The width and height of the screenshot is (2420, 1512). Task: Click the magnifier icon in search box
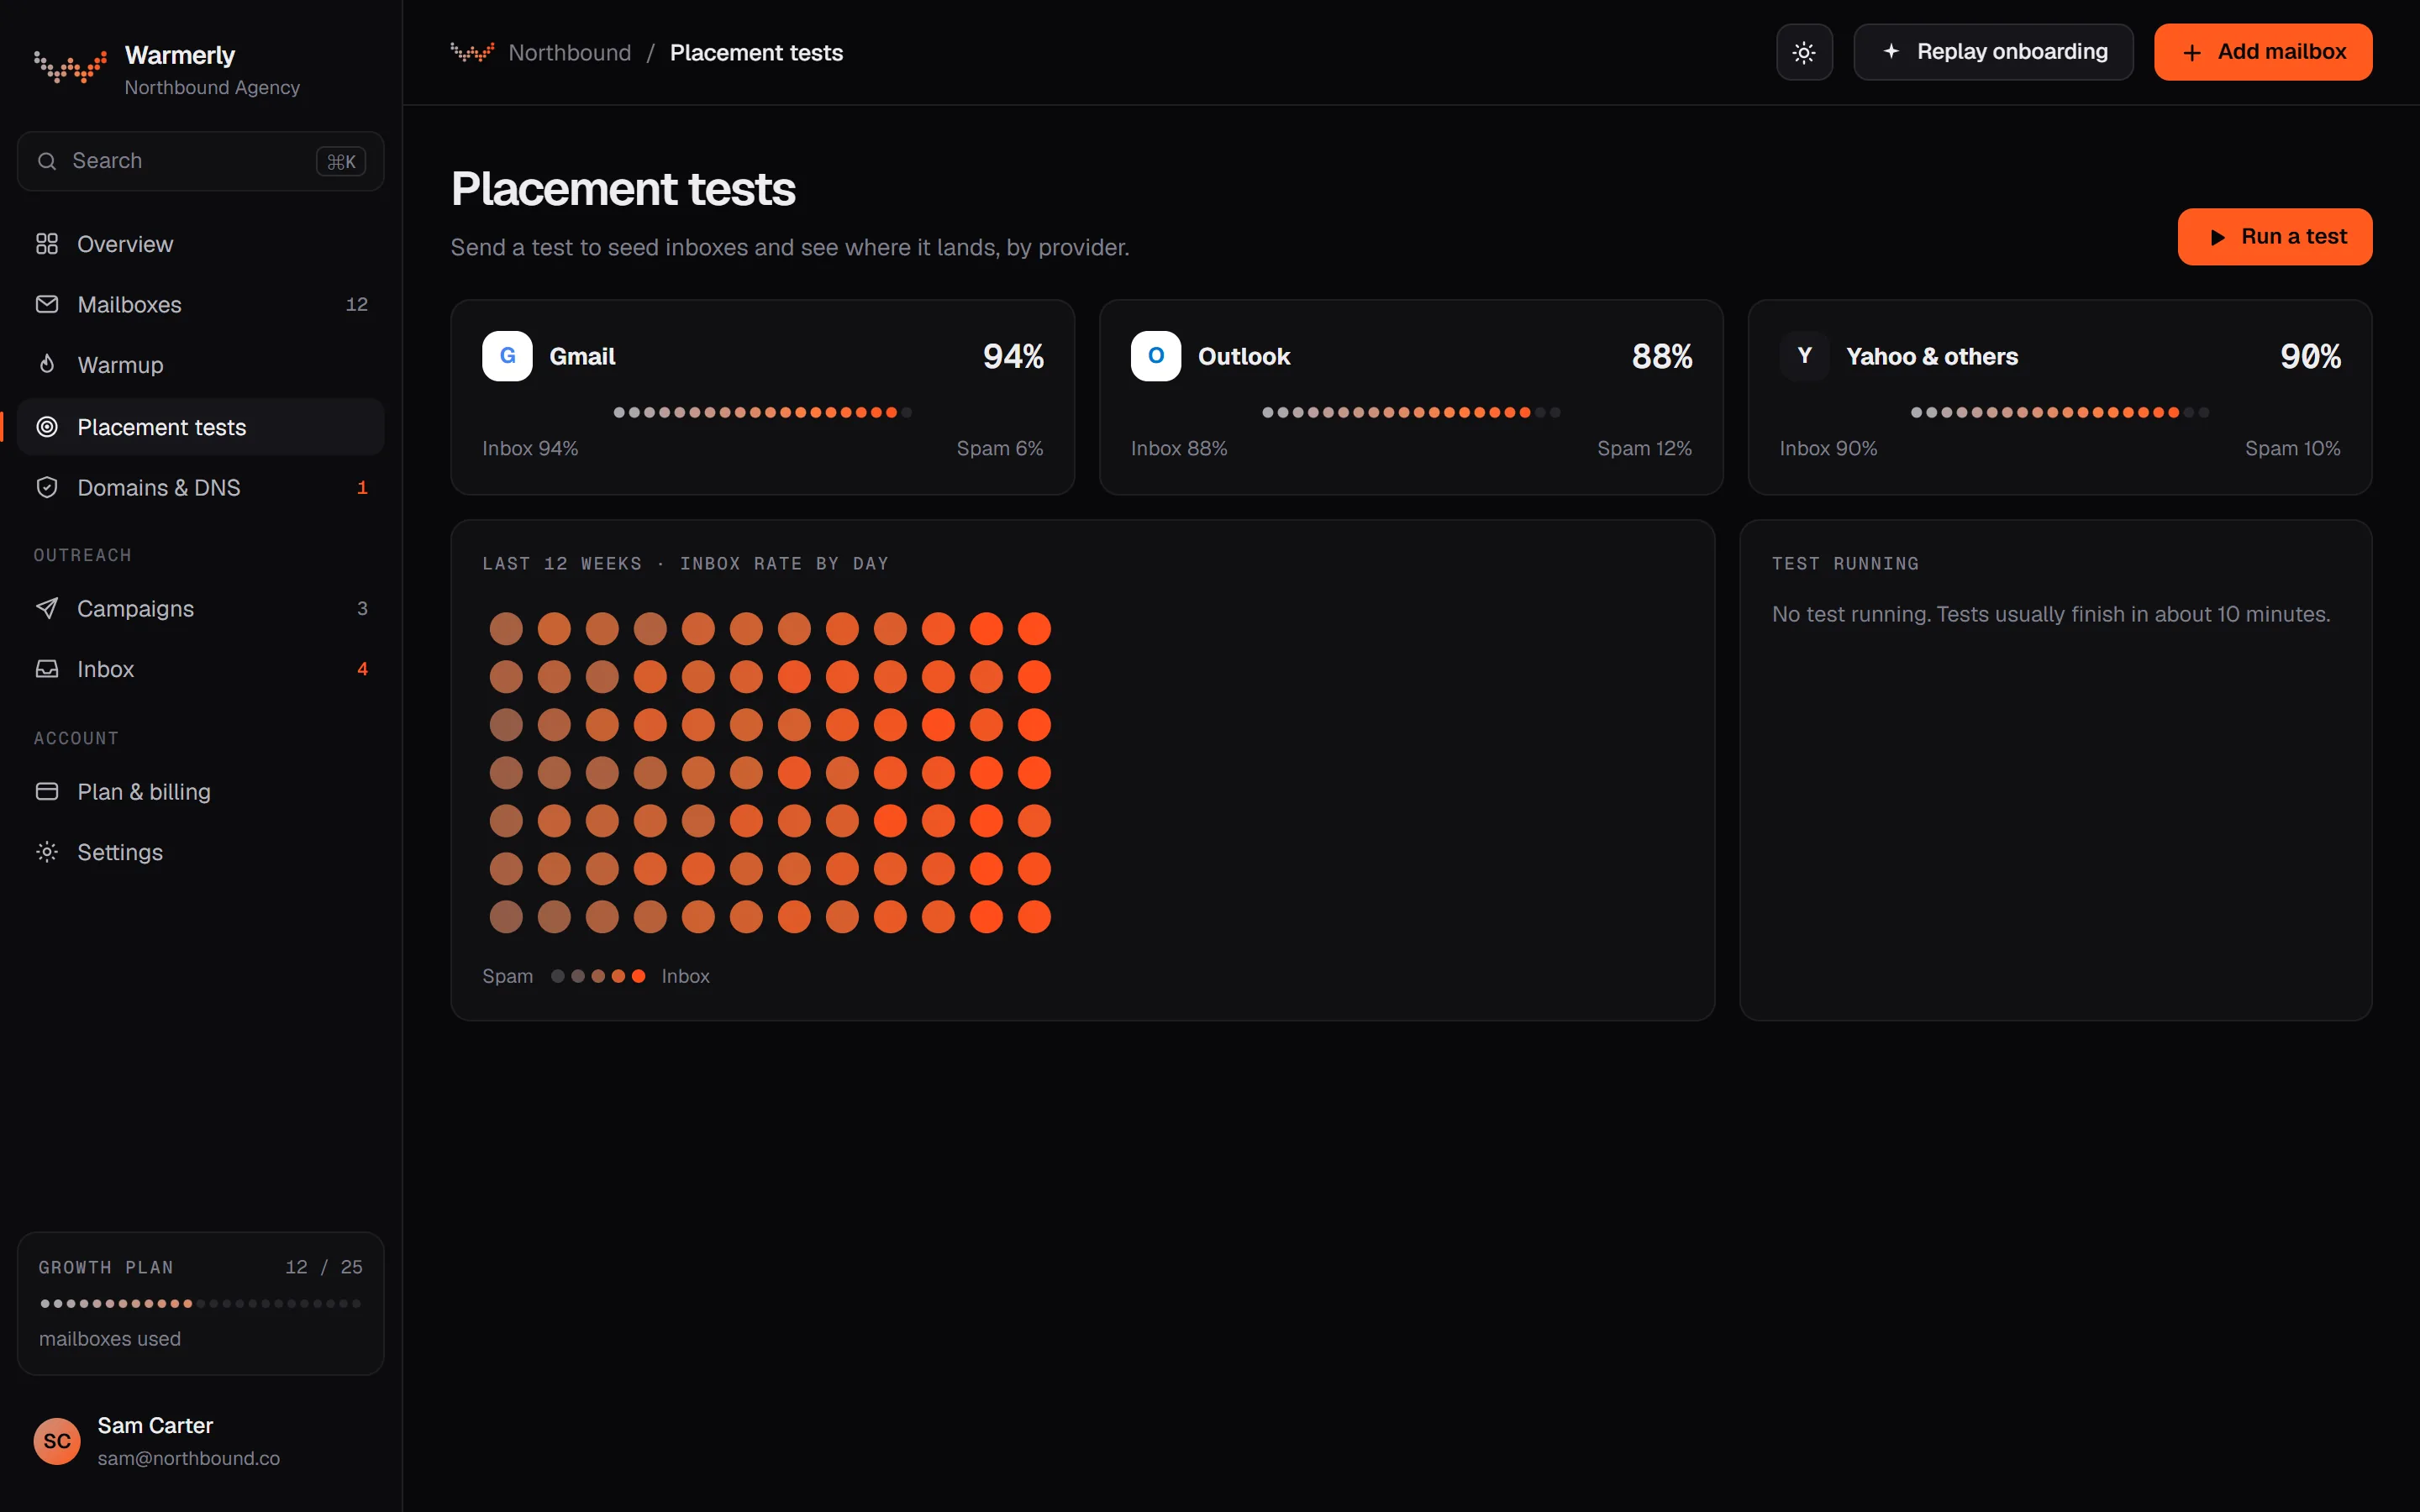point(47,161)
